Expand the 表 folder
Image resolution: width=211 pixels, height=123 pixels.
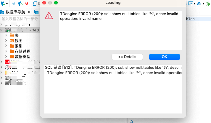(x=6, y=35)
